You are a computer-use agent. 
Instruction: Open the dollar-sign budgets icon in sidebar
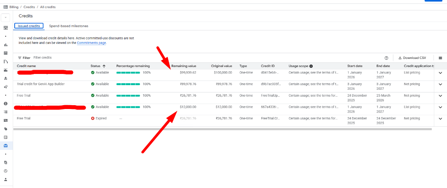6,103
